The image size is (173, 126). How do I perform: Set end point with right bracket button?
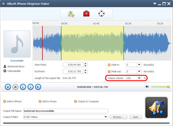[31, 87]
